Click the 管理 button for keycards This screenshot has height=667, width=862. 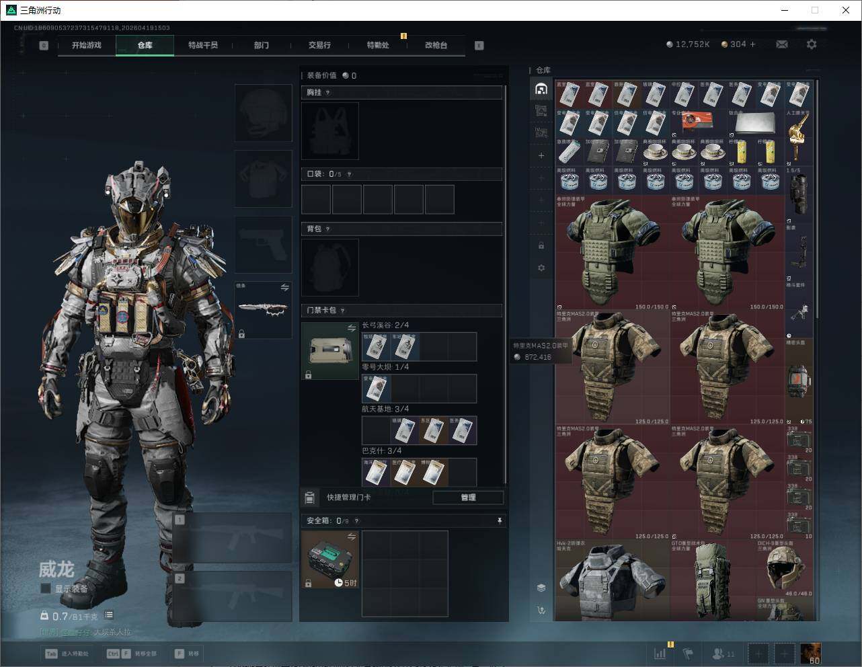468,498
